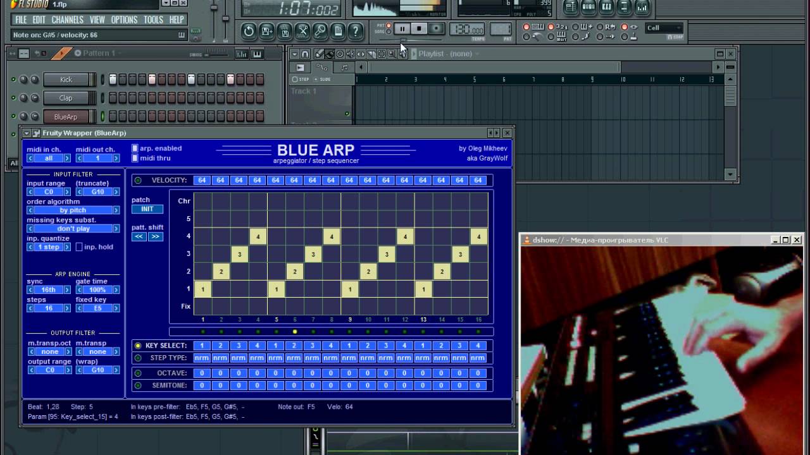Click the question mark help icon
Image resolution: width=810 pixels, height=455 pixels.
356,30
